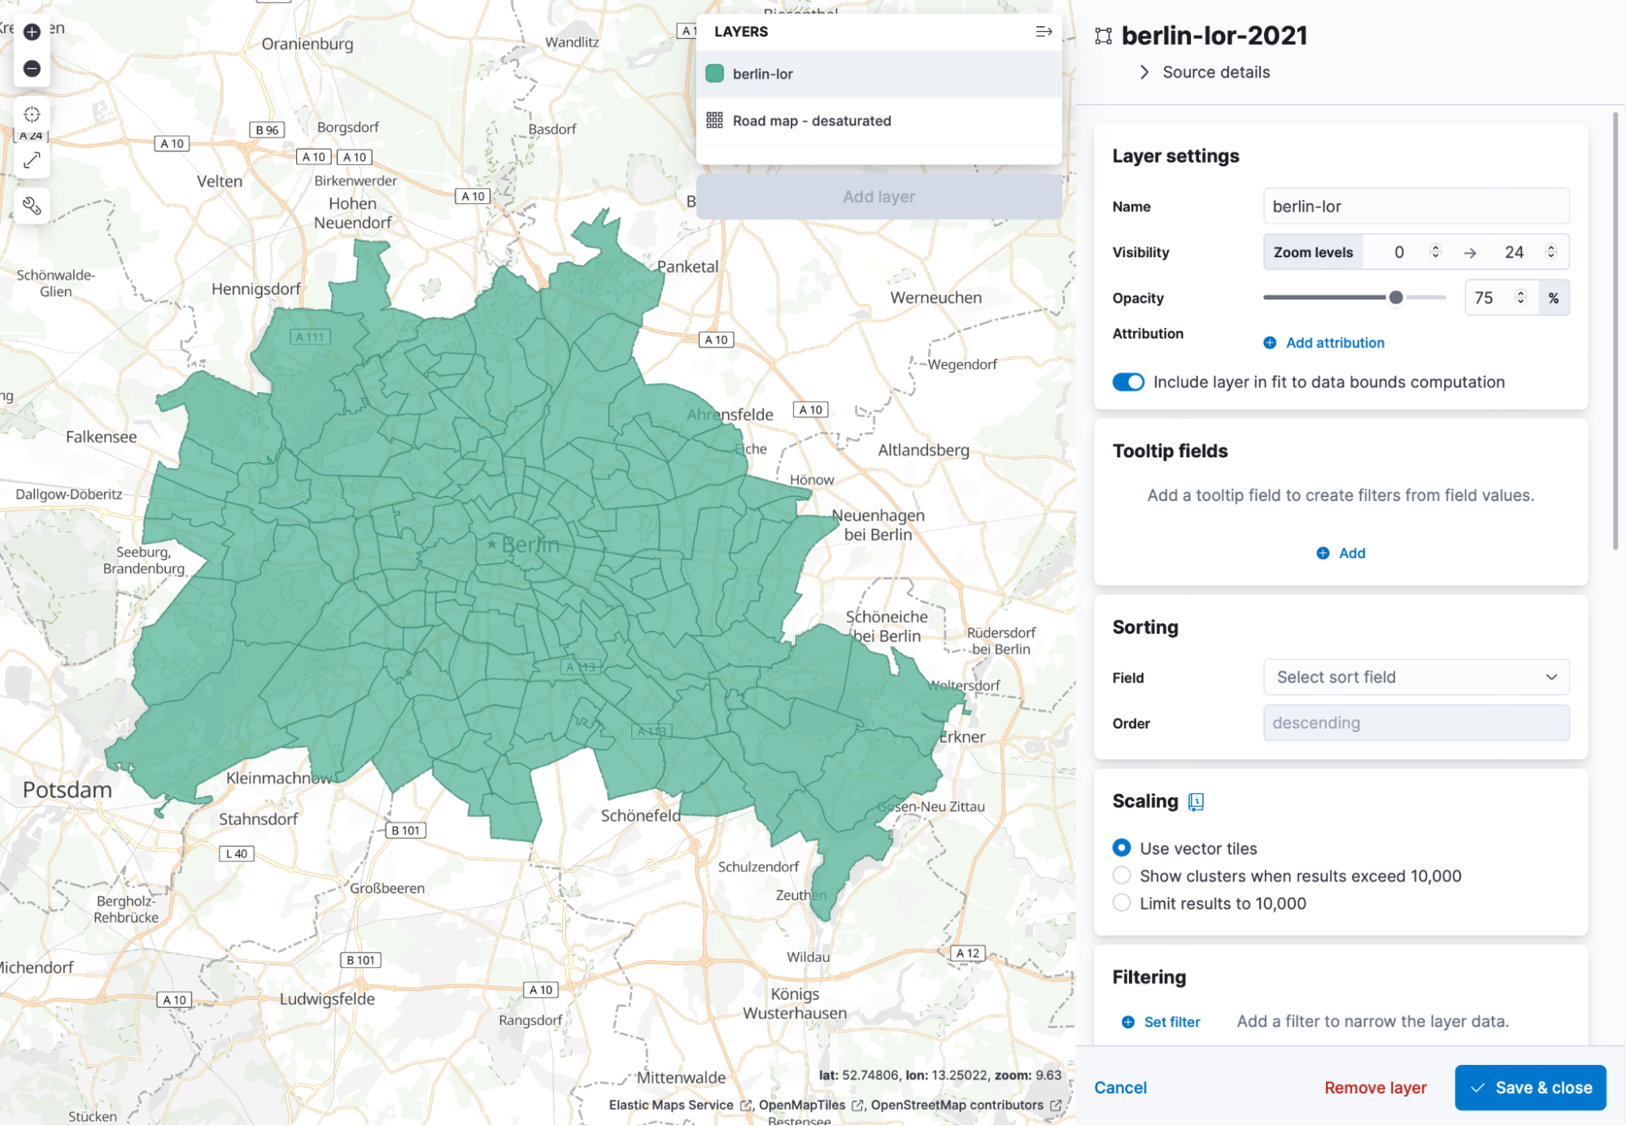Click the Ludwigsfelde label on map
The width and height of the screenshot is (1626, 1126).
coord(328,999)
